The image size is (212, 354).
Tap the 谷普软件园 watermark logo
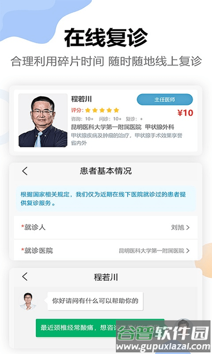[x=163, y=337]
